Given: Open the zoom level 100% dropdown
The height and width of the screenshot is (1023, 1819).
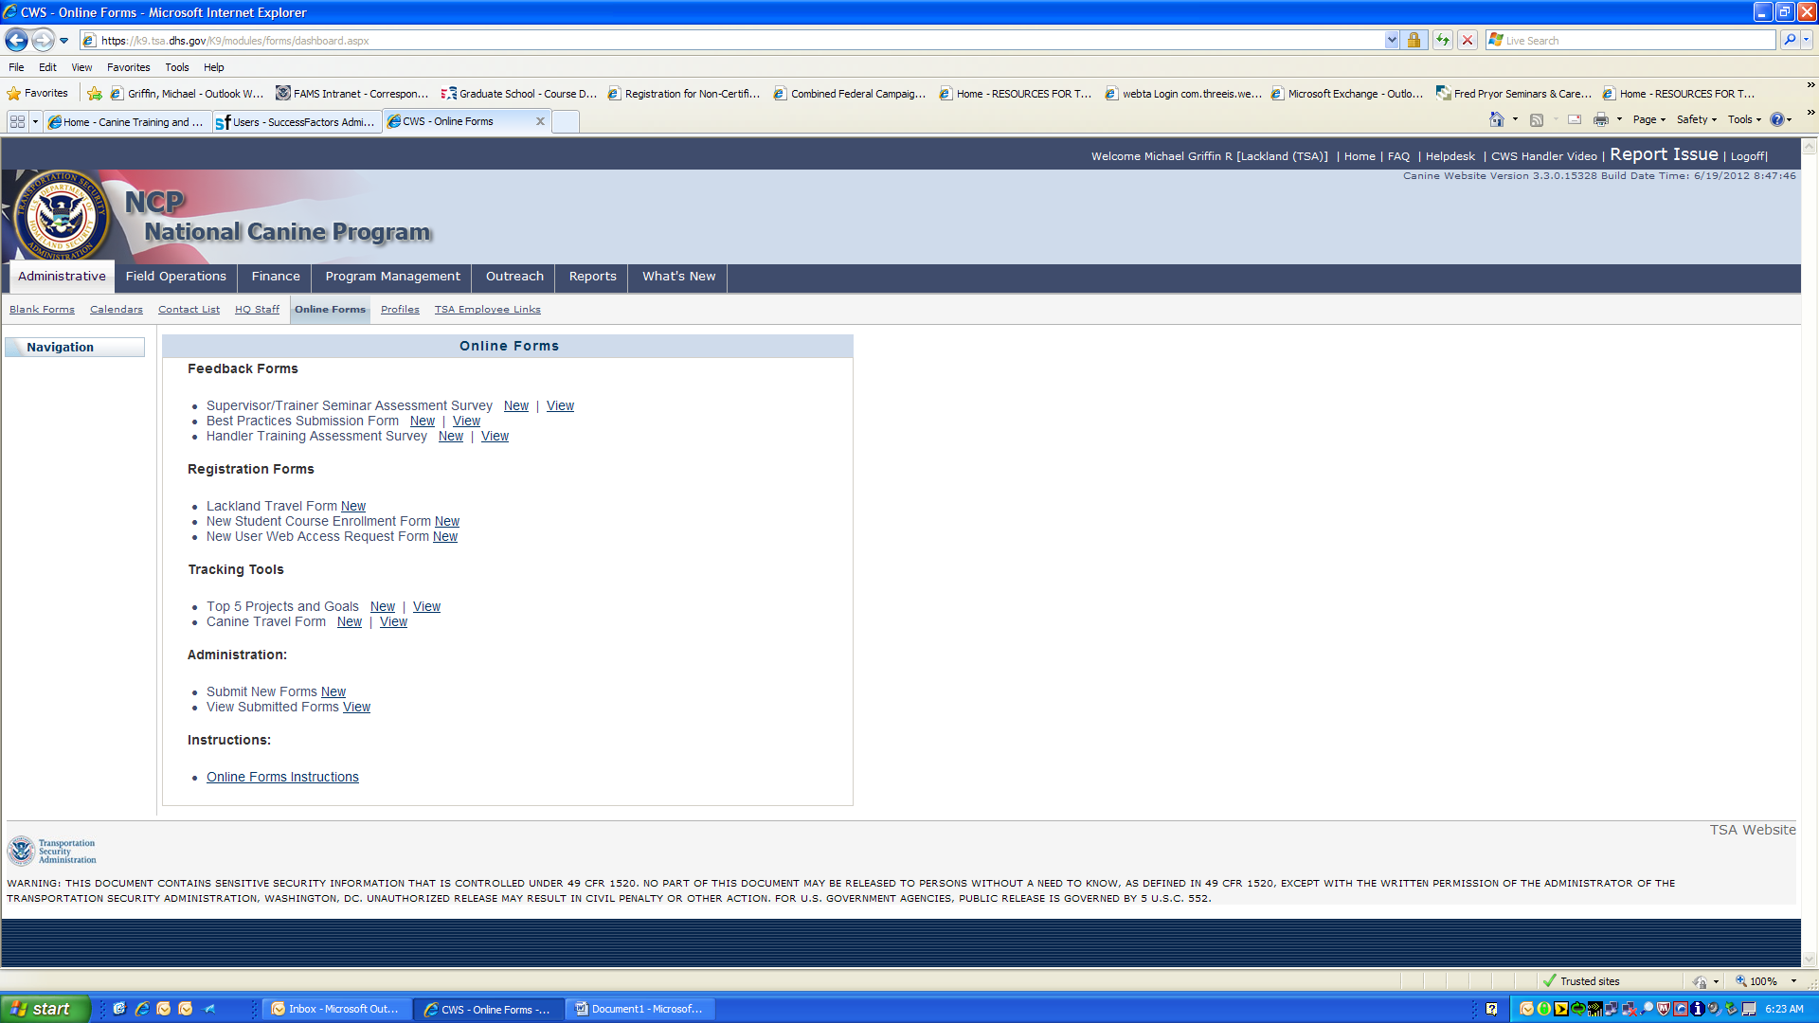Looking at the screenshot, I should [1793, 981].
